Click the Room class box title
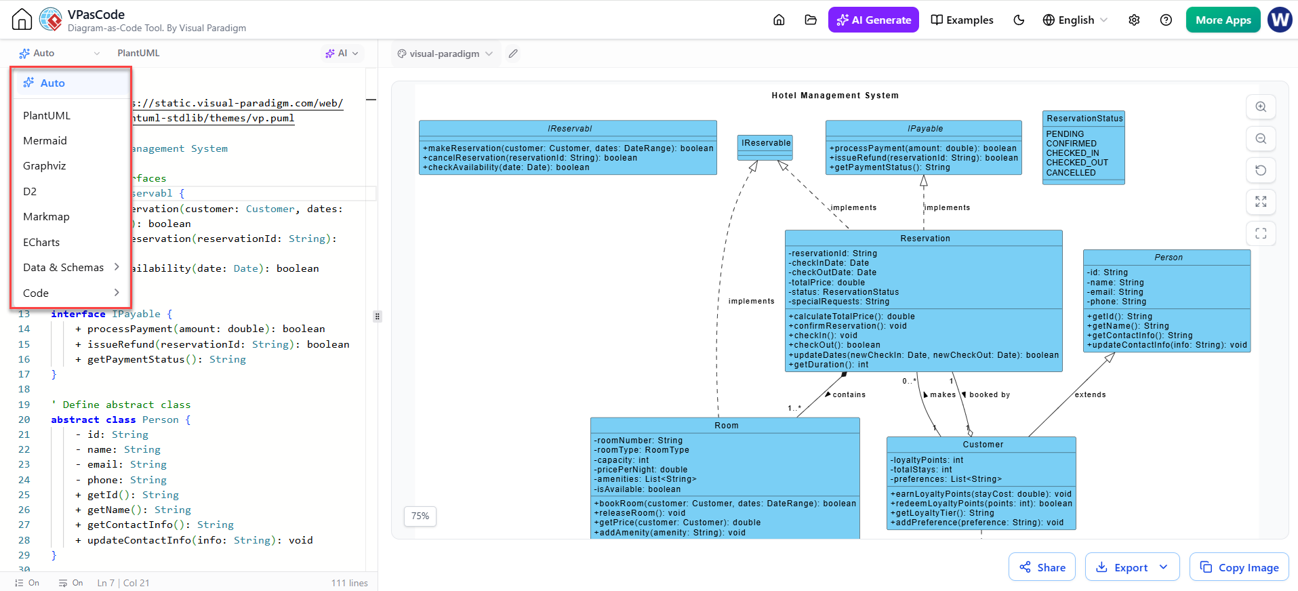The image size is (1298, 591). [x=726, y=426]
